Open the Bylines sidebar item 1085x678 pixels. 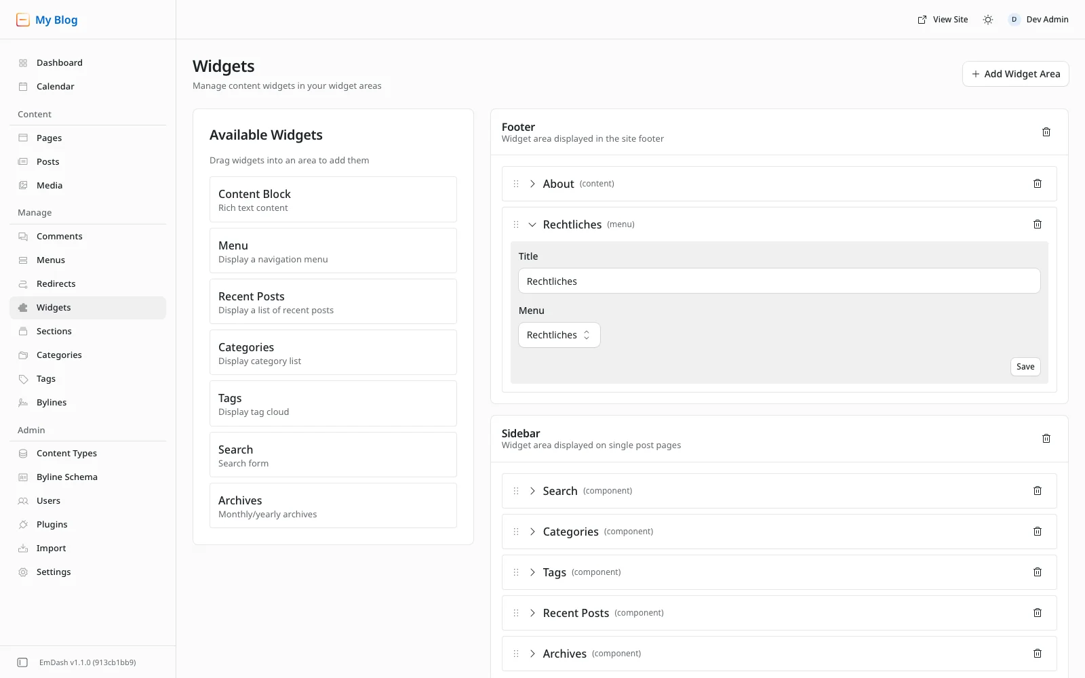point(87,403)
